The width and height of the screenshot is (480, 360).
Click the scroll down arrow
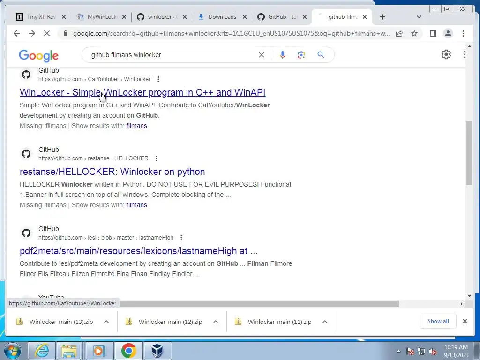pos(469,296)
